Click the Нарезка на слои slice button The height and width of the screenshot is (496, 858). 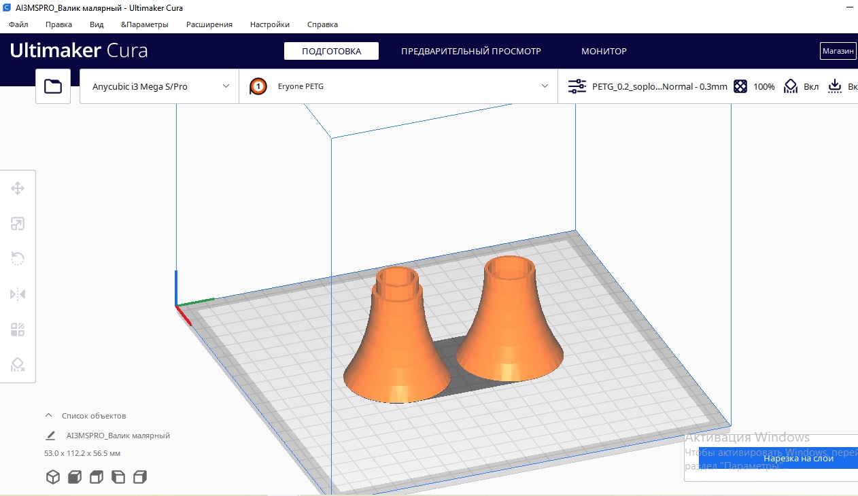778,459
